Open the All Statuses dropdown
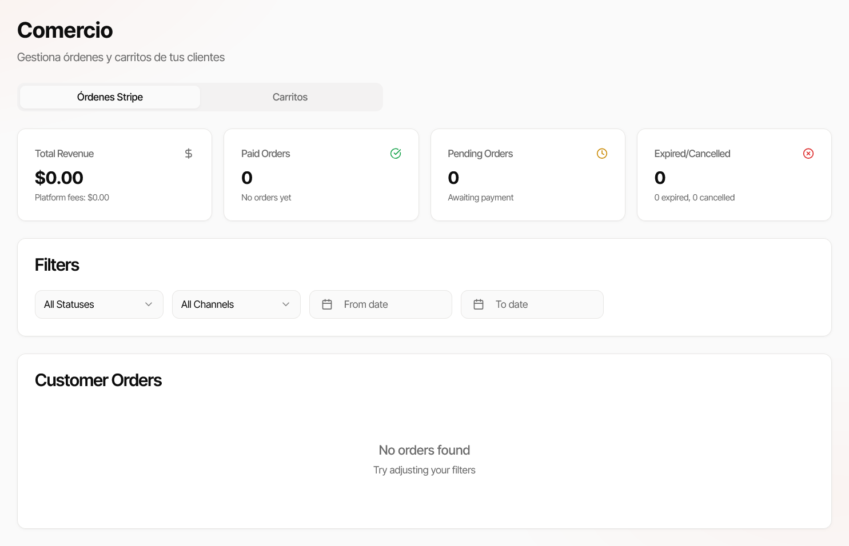Viewport: 849px width, 546px height. click(x=99, y=304)
